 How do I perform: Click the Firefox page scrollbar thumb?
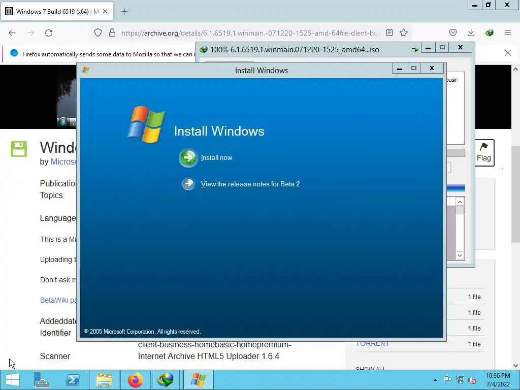pyautogui.click(x=515, y=194)
